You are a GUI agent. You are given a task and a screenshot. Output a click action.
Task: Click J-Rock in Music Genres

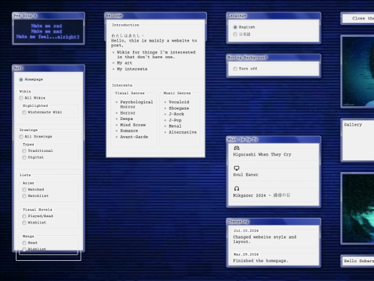tap(177, 114)
